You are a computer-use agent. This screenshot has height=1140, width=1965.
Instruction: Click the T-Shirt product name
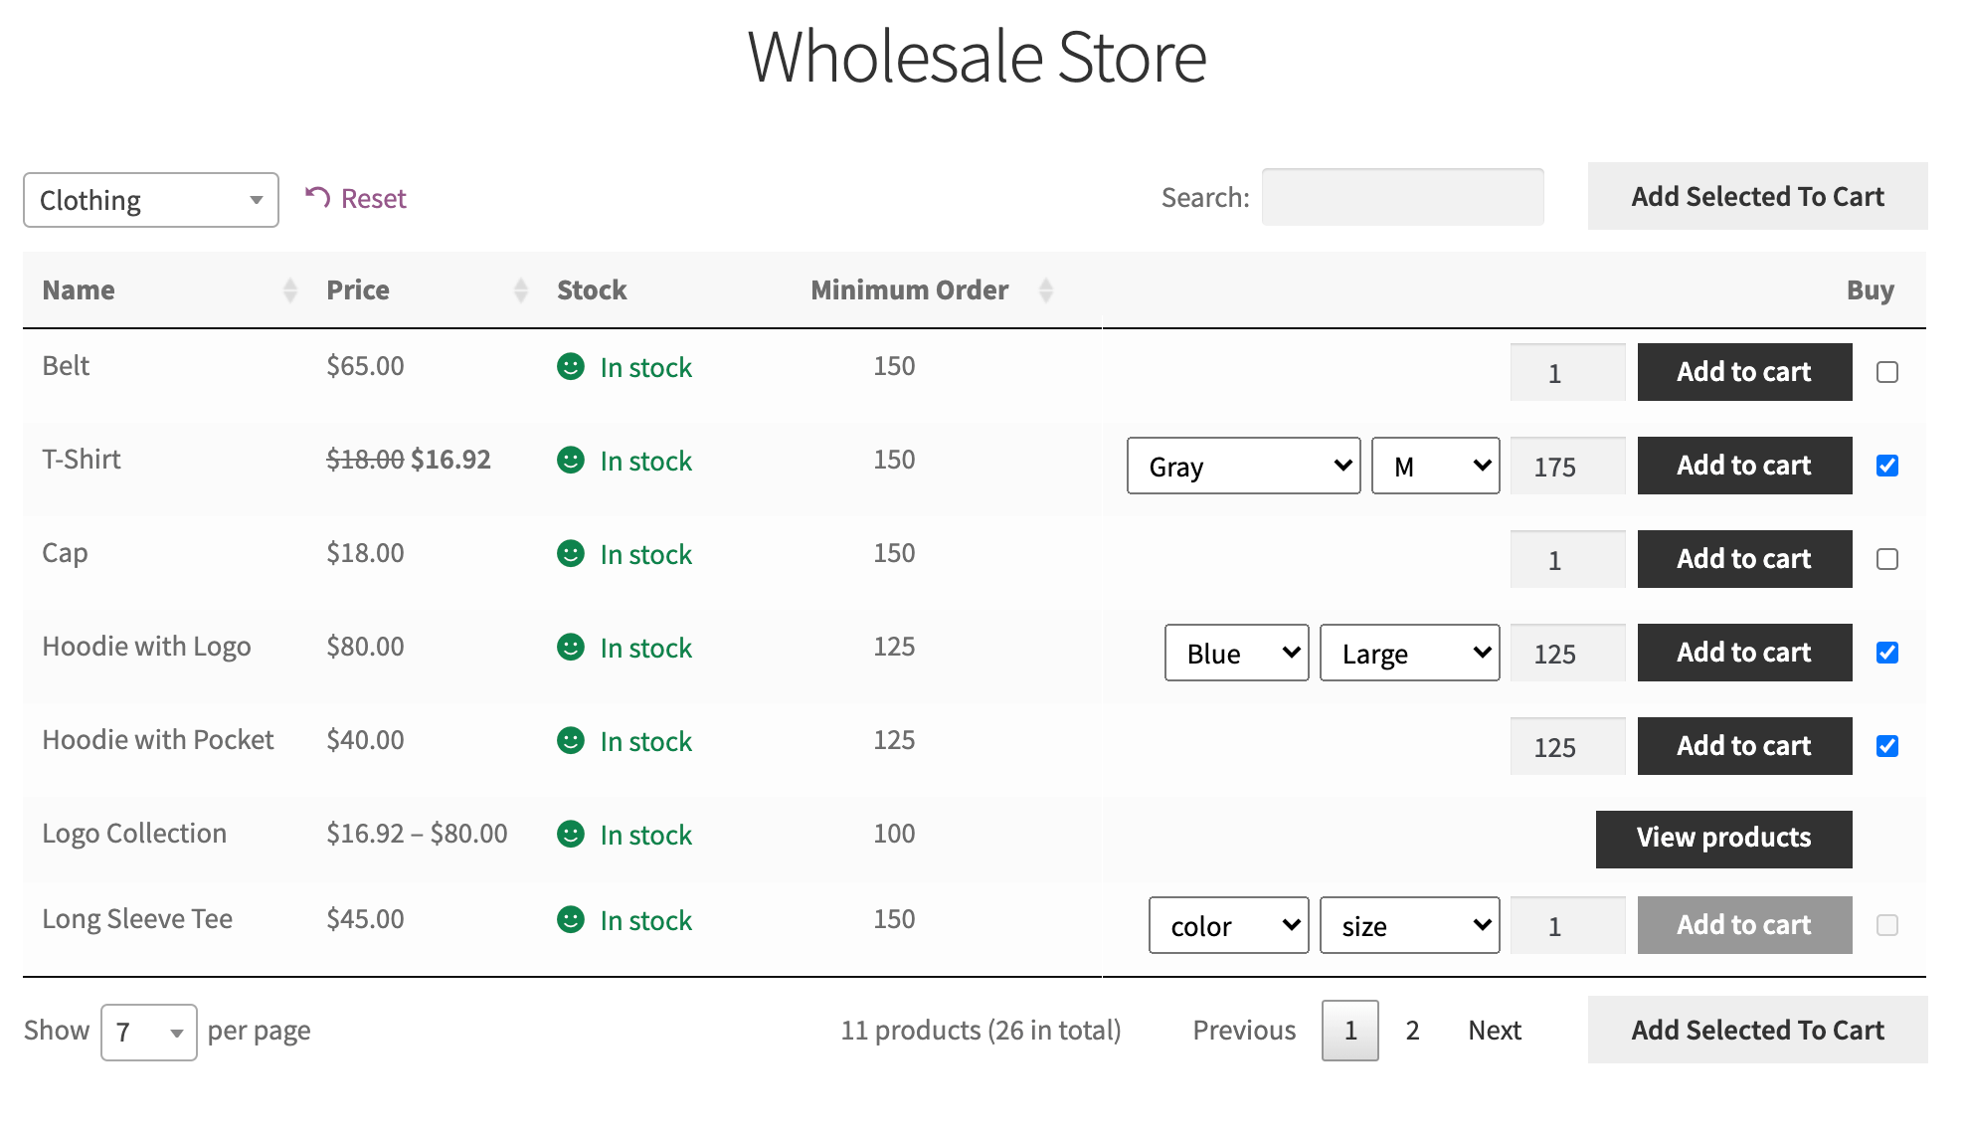pyautogui.click(x=81, y=460)
